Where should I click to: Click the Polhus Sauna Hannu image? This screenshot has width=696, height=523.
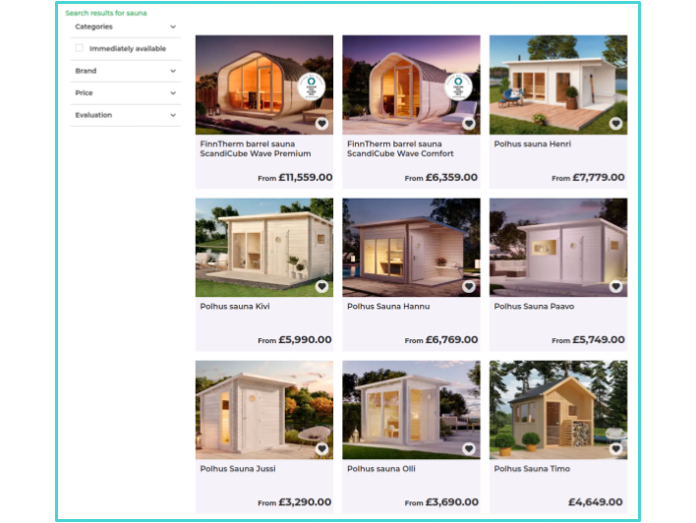(x=411, y=248)
